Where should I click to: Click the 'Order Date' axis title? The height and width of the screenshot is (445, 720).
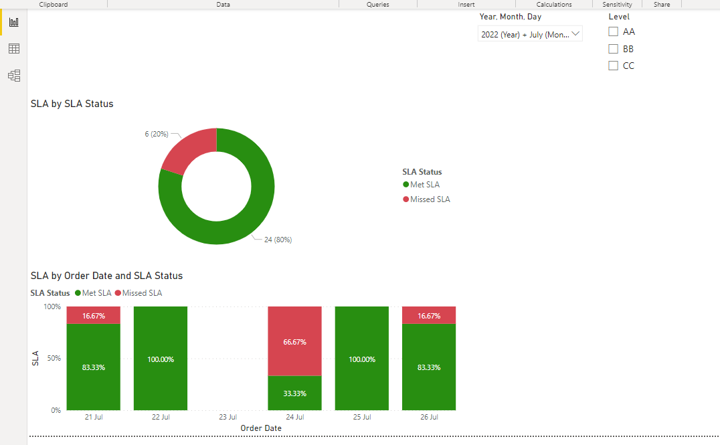pos(261,428)
